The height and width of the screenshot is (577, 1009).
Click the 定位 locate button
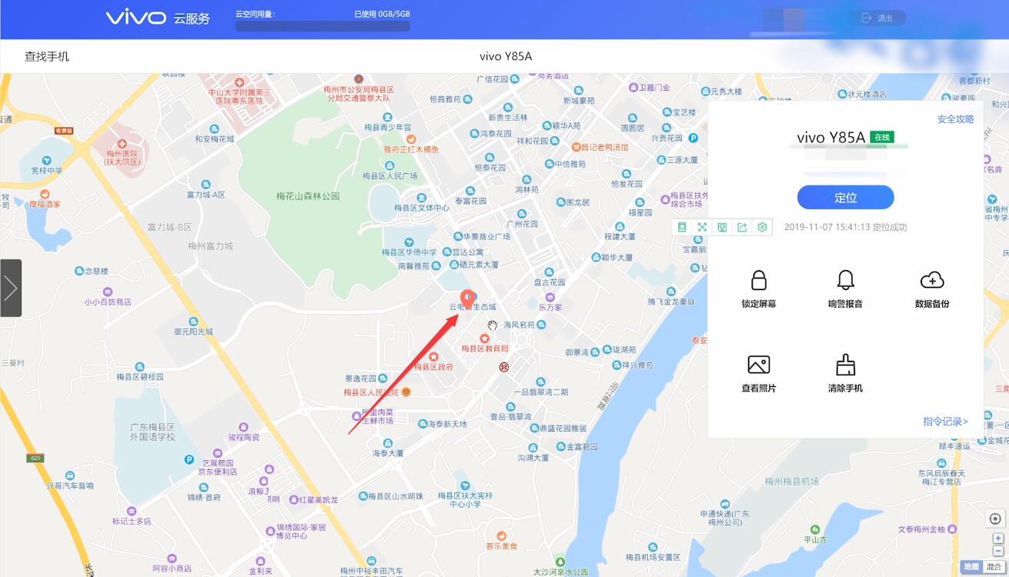coord(845,197)
